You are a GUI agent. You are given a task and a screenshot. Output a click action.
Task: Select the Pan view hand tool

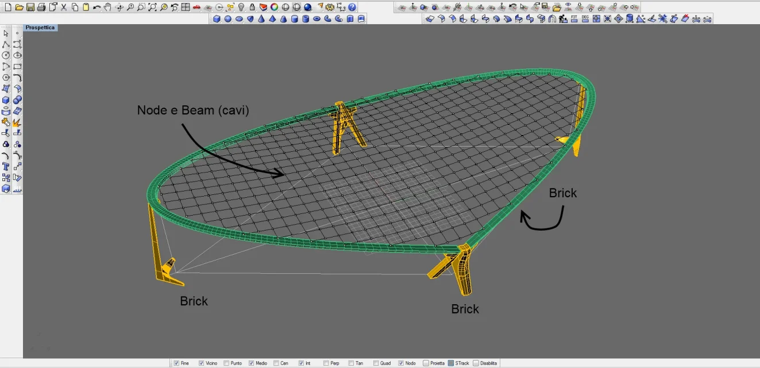[107, 7]
